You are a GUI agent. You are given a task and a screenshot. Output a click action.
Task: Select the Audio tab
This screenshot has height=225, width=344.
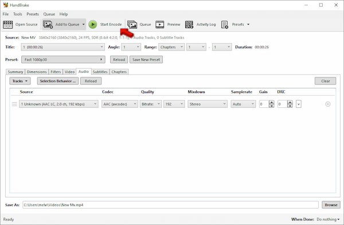coord(84,72)
